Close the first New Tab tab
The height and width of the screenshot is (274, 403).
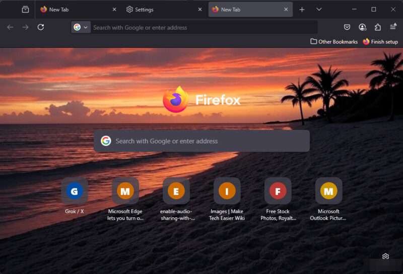coord(114,10)
